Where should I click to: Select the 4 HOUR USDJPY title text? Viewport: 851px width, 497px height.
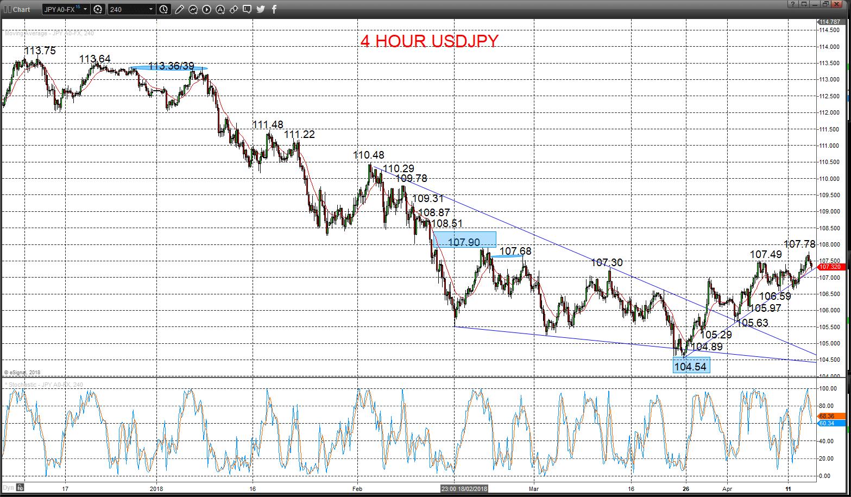(430, 41)
